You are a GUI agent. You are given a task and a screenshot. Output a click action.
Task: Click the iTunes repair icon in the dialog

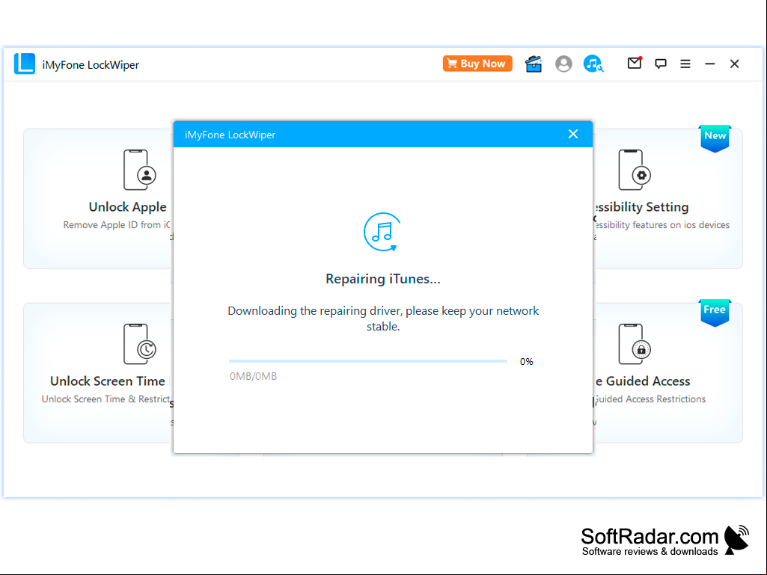coord(382,232)
